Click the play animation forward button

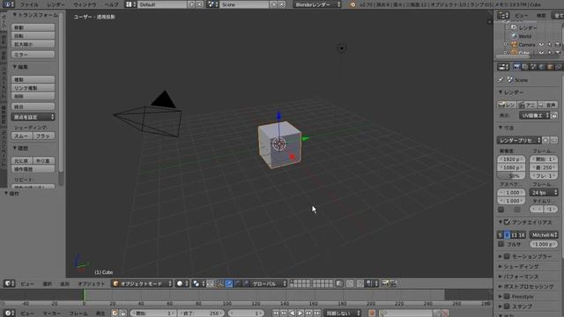(x=301, y=313)
